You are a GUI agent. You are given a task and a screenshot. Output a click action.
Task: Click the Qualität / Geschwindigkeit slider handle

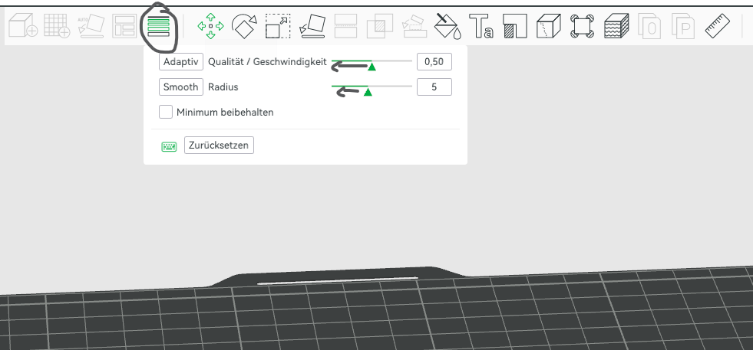pos(372,66)
